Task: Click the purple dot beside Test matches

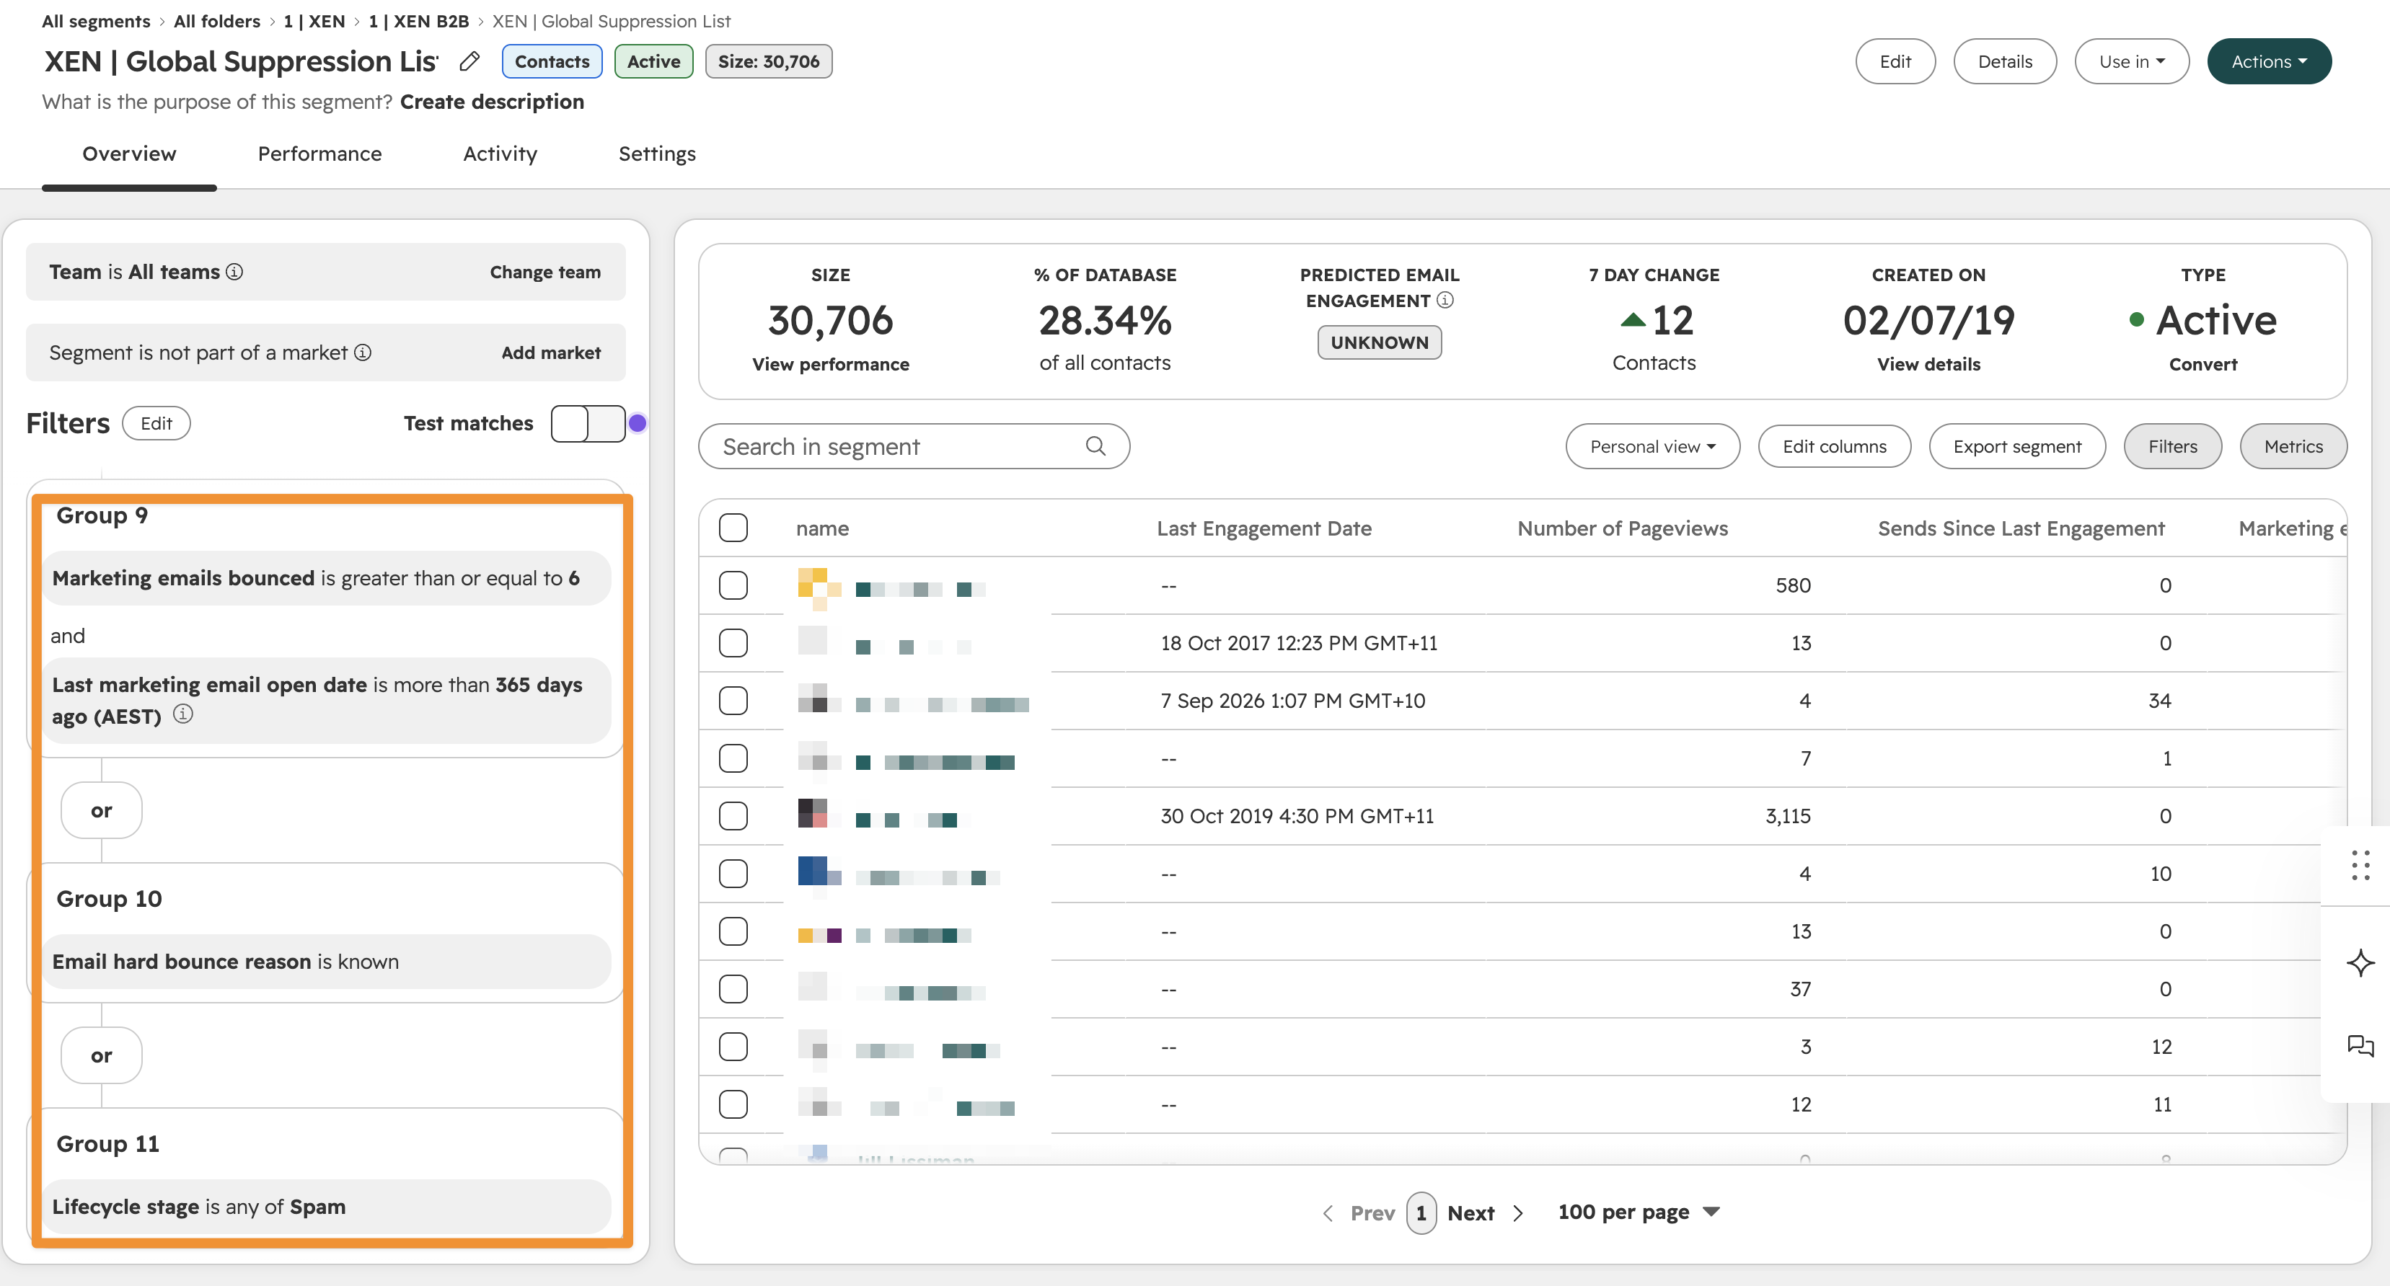Action: [638, 423]
